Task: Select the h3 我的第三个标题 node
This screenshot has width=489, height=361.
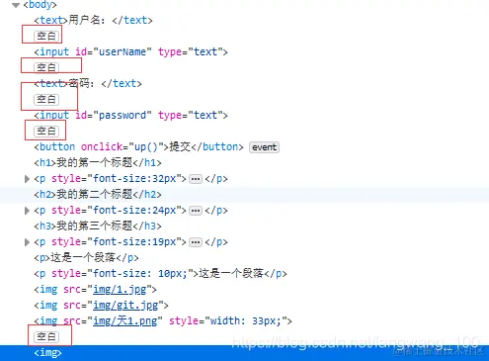Action: 98,226
